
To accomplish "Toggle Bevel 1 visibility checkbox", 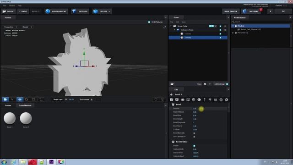I will (x=220, y=34).
